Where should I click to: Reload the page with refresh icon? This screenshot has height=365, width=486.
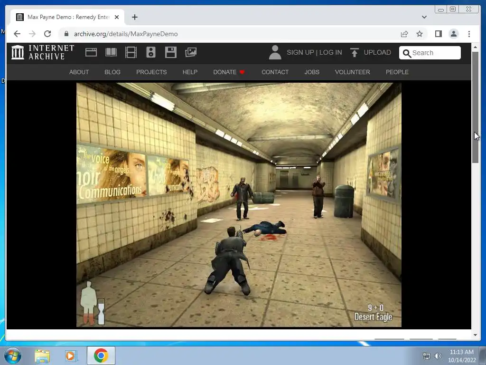point(47,34)
